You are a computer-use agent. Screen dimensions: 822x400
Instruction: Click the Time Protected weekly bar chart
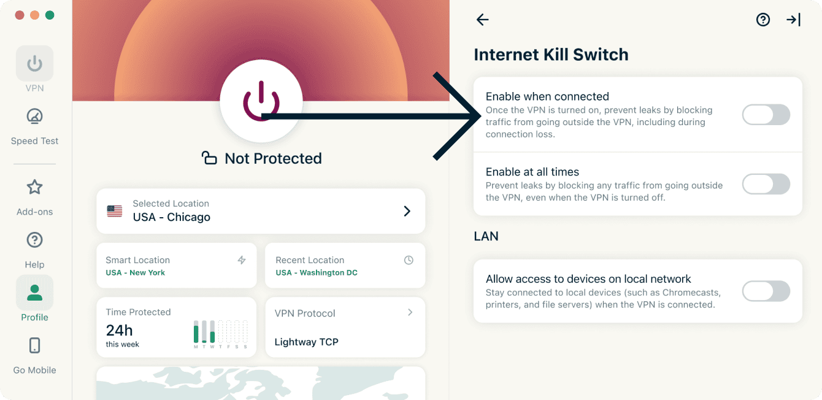221,334
